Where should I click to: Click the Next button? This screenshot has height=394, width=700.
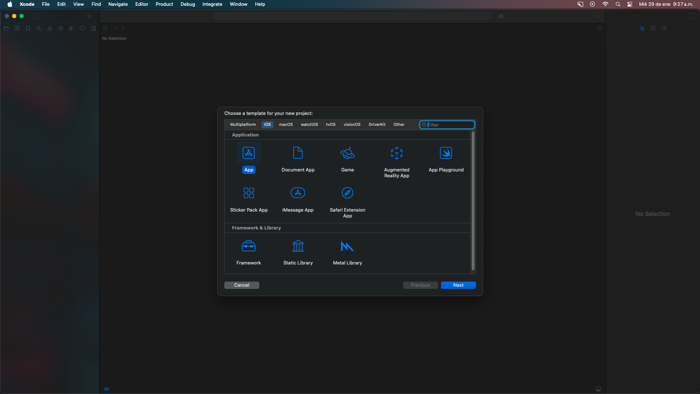(458, 285)
